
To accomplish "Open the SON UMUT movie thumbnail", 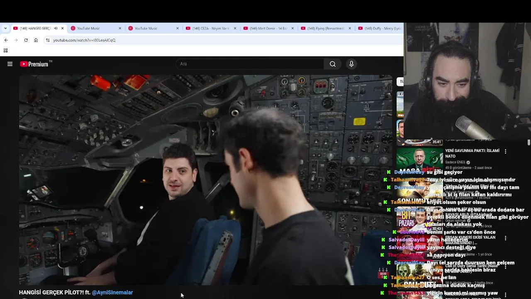I will (x=419, y=192).
